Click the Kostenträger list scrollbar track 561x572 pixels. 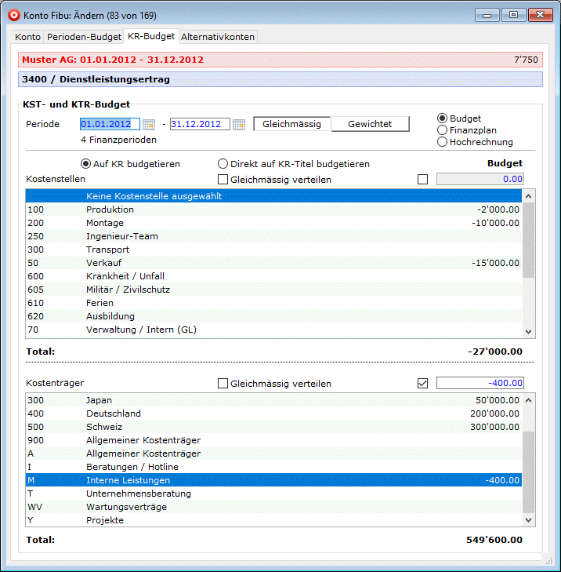[528, 471]
